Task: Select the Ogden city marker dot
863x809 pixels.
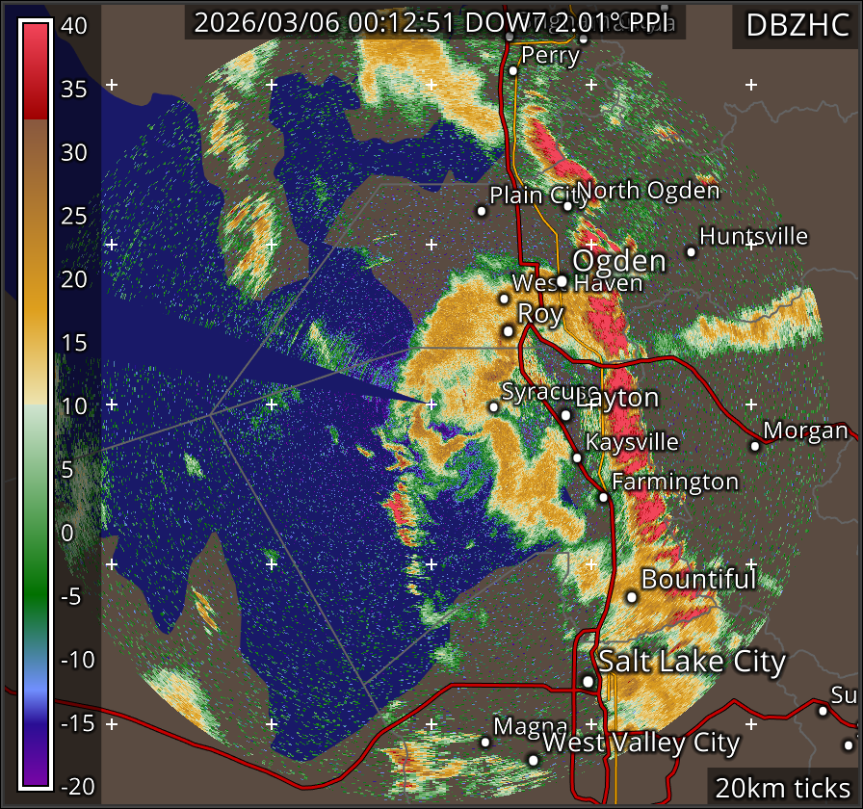Action: (x=562, y=281)
